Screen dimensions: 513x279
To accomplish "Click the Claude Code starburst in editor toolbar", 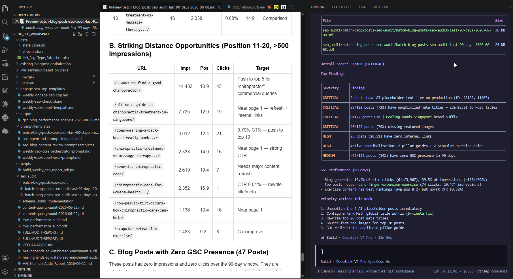I will 269,7.
